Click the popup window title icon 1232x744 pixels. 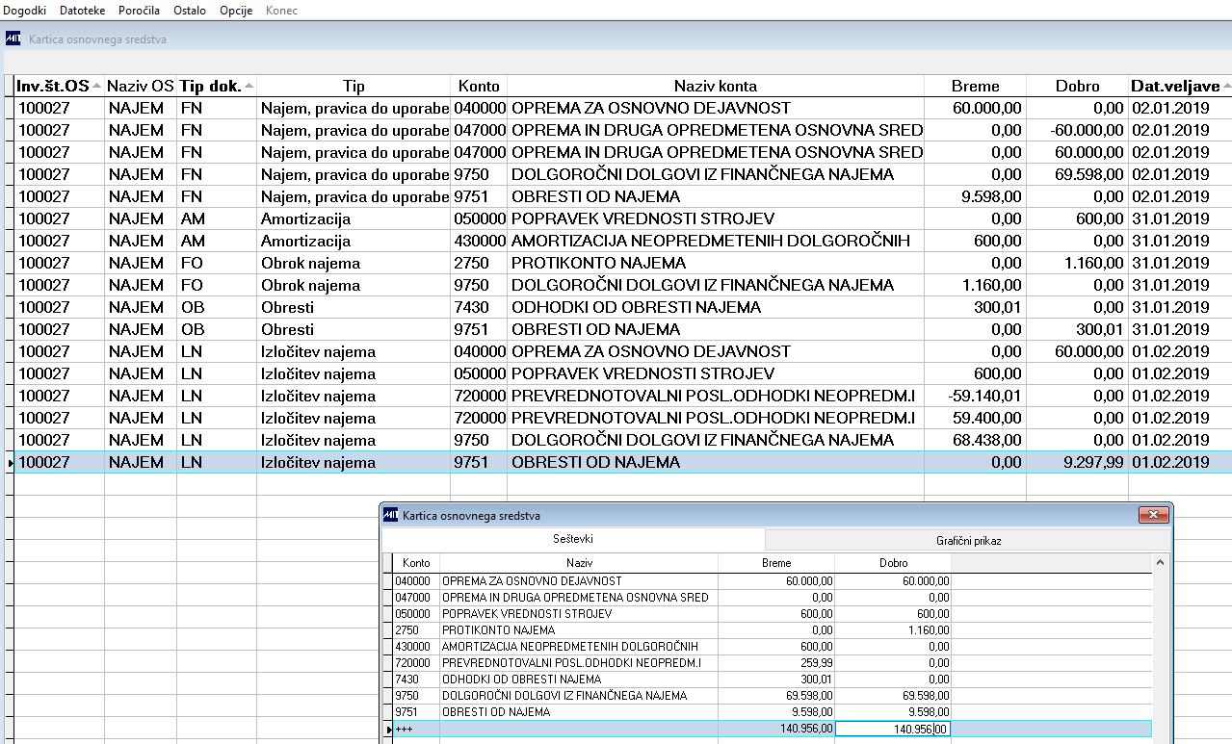point(390,515)
